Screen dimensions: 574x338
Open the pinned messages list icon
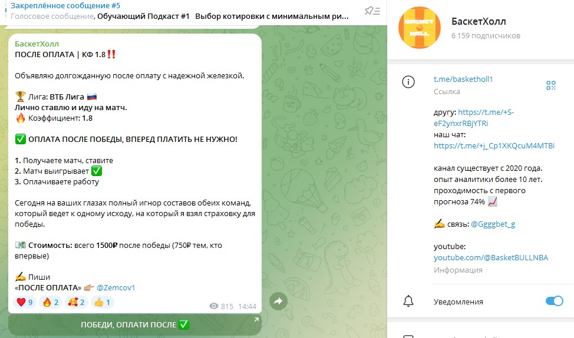point(372,11)
